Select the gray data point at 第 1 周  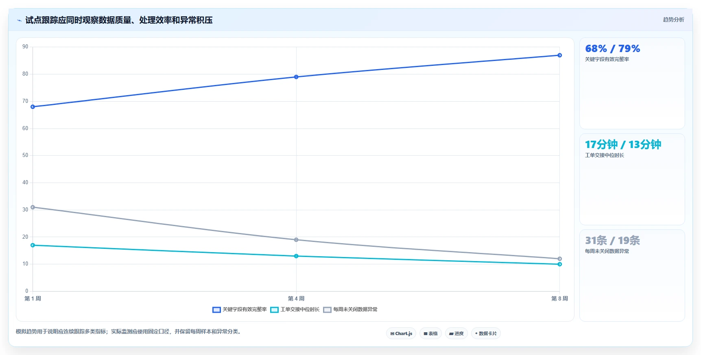(x=33, y=207)
